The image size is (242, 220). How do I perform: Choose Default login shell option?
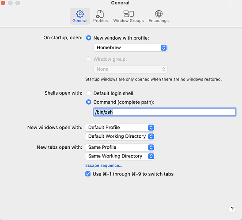[89, 93]
